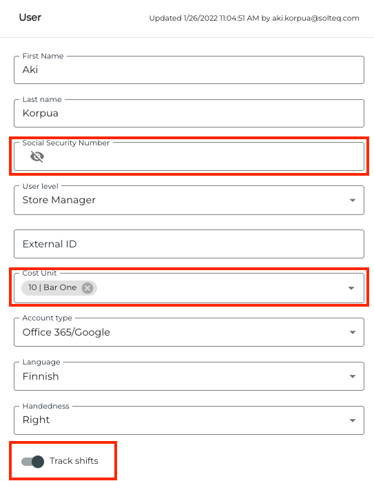
Task: Open the Finnish language selection
Action: pyautogui.click(x=189, y=376)
